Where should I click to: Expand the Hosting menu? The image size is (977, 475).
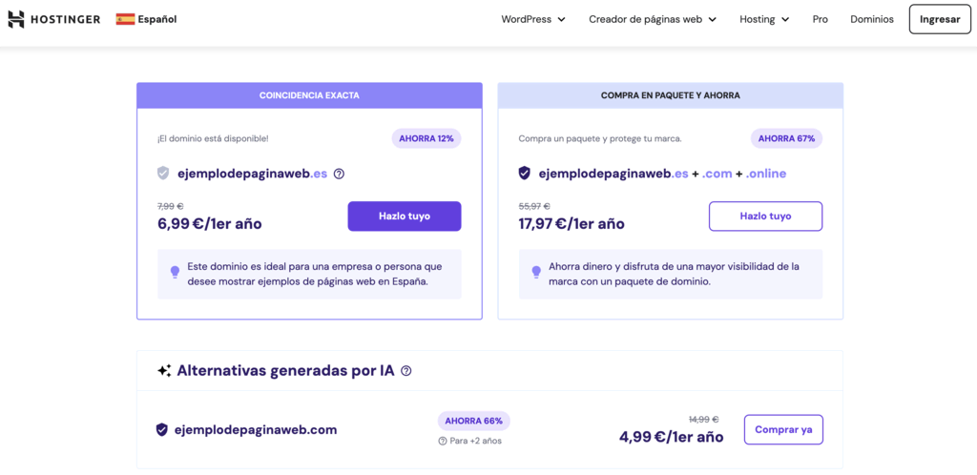(764, 19)
